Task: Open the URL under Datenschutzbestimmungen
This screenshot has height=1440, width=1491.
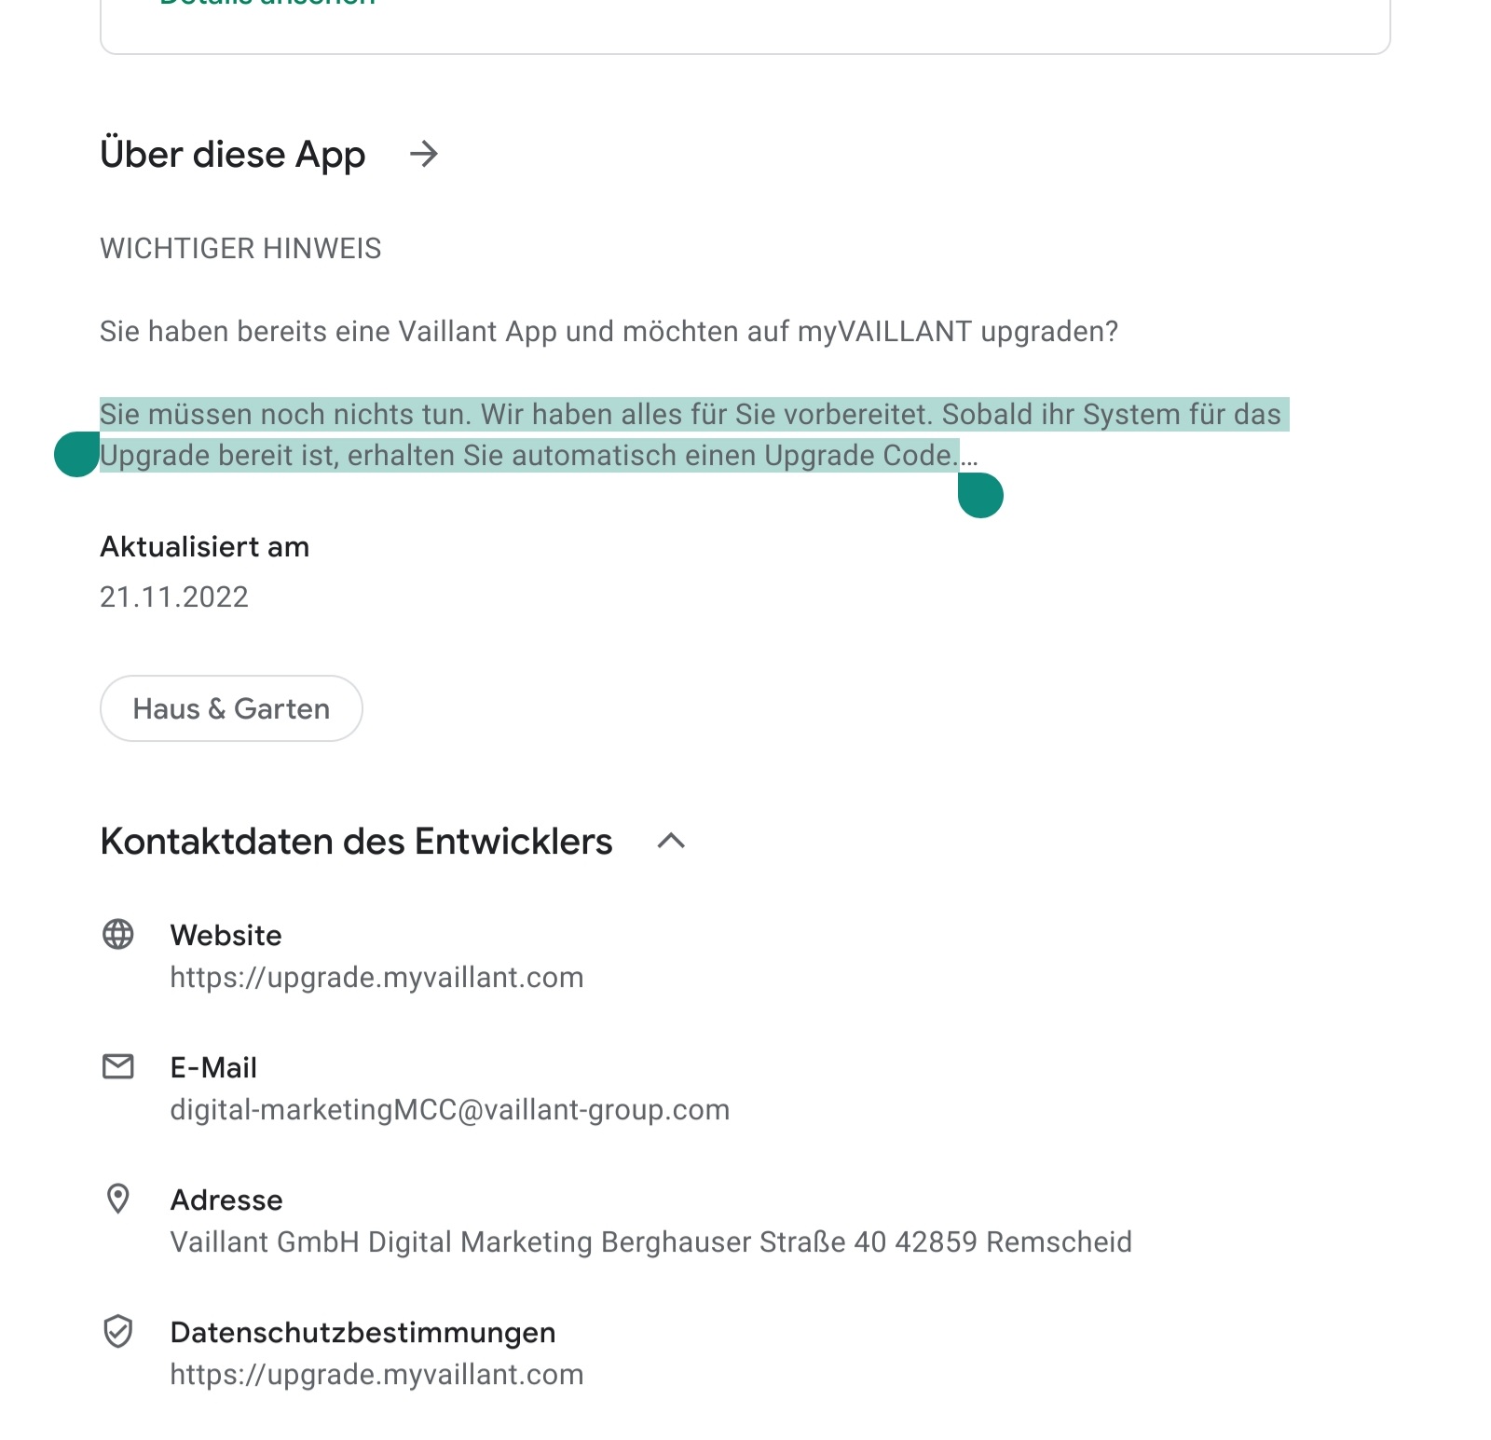Action: click(376, 1374)
